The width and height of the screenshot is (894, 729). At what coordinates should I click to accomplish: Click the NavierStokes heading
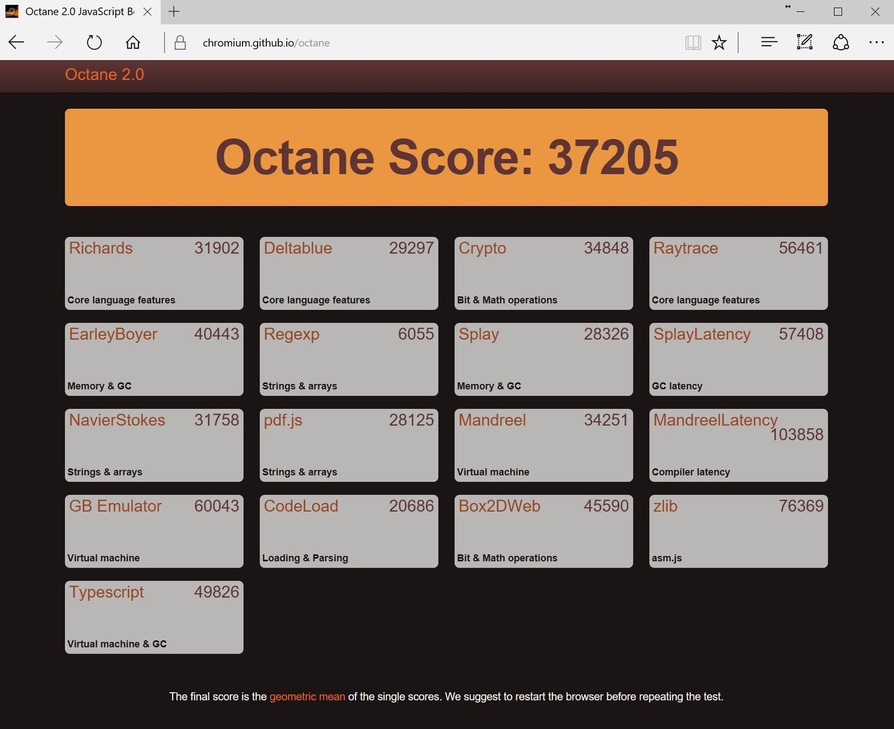point(117,420)
